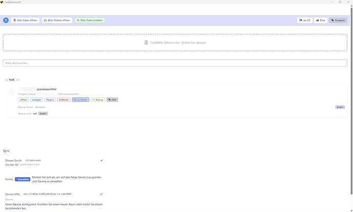The image size is (353, 212).
Task: Click the Geräte-ID value text
Action: [x=30, y=165]
